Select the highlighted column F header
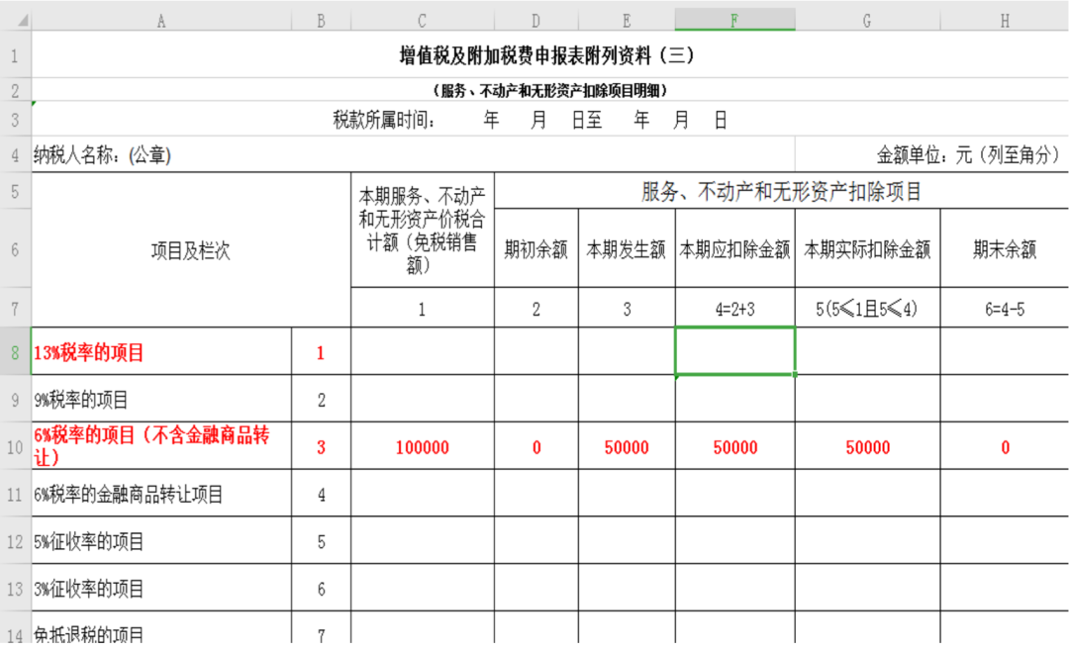Image resolution: width=1069 pixels, height=653 pixels. pyautogui.click(x=734, y=21)
